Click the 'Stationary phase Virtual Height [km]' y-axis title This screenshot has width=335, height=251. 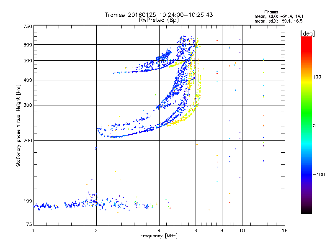pos(18,125)
